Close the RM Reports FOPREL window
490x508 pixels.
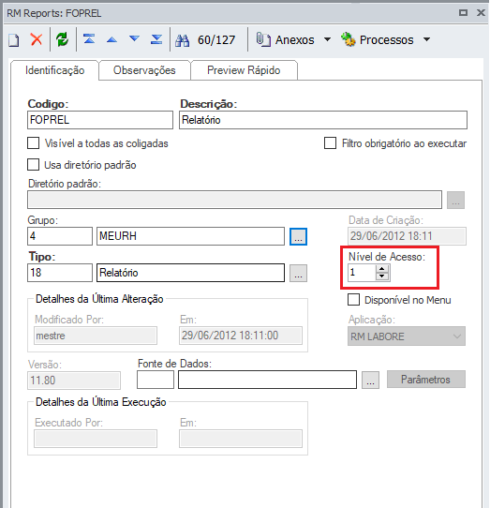point(481,13)
